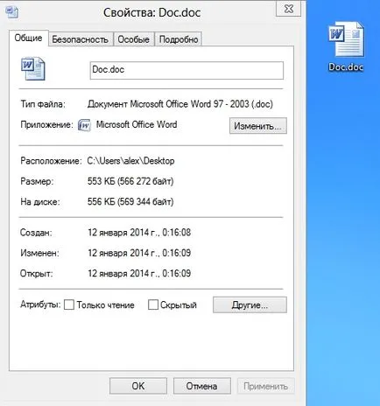Enable the Только чтение checkbox
Screen dimensions: 380x406
point(69,304)
